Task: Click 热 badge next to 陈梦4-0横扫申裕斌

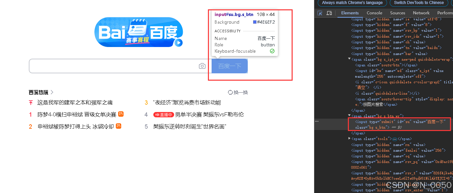Action: [x=121, y=114]
